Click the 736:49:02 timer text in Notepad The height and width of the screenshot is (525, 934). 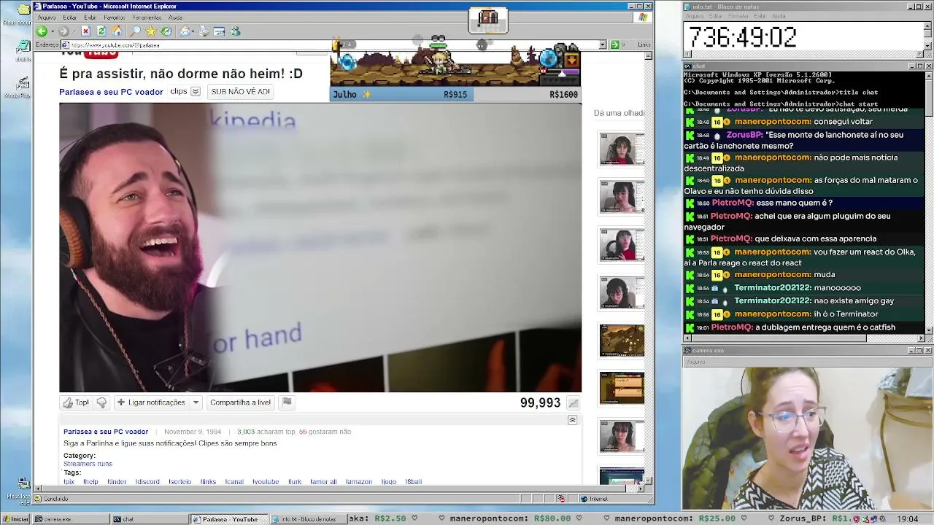click(x=742, y=37)
